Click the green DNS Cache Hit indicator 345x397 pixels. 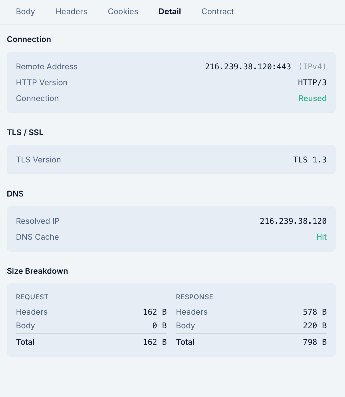(321, 237)
